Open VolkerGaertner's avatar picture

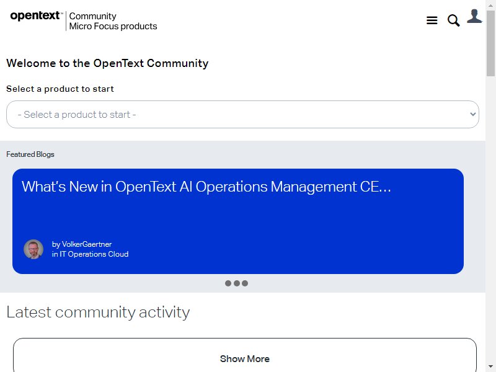pyautogui.click(x=33, y=249)
